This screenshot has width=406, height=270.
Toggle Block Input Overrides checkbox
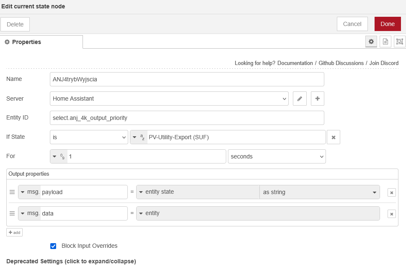point(53,246)
